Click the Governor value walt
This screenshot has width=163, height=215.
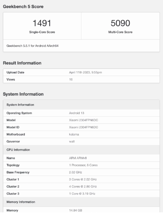(x=72, y=142)
